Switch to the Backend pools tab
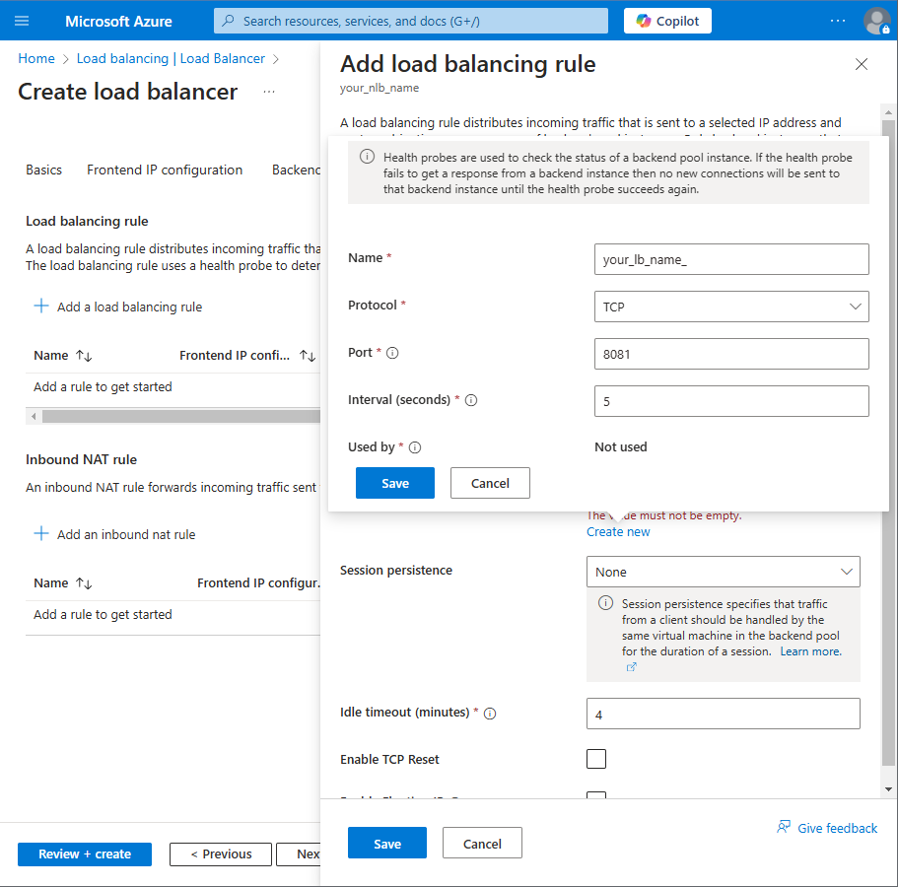The width and height of the screenshot is (898, 887). coord(296,171)
